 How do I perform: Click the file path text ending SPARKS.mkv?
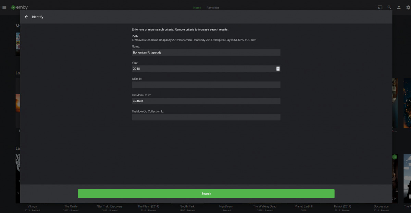(x=194, y=40)
